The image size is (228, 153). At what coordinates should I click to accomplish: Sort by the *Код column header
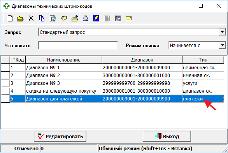tap(18, 60)
